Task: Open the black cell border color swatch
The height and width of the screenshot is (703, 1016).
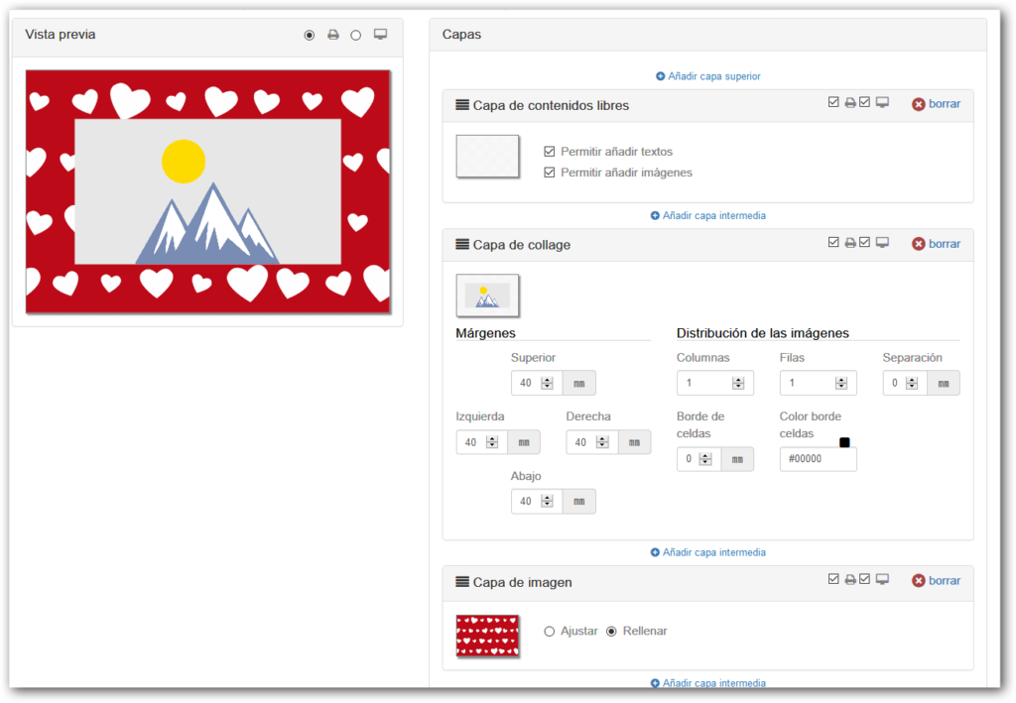Action: coord(844,442)
